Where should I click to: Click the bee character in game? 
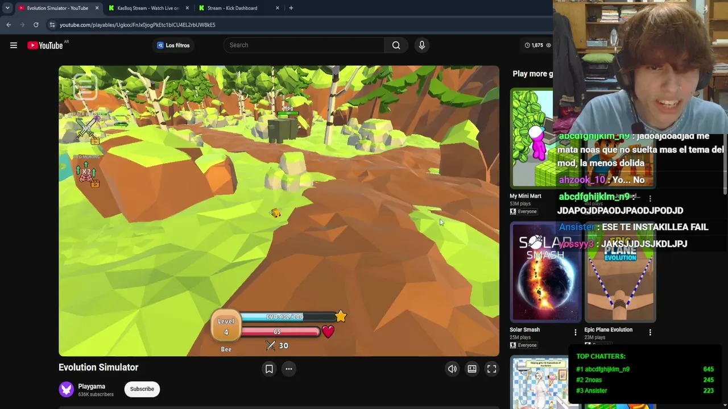coord(276,214)
